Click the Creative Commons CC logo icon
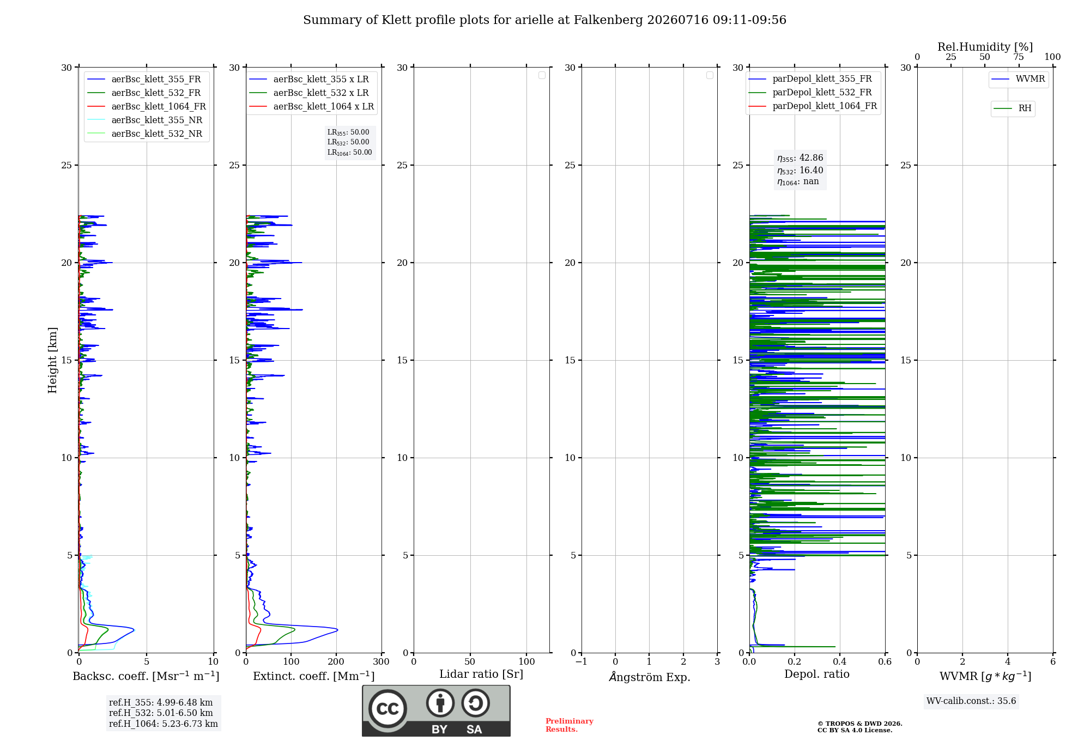The width and height of the screenshot is (1090, 741). pyautogui.click(x=387, y=709)
